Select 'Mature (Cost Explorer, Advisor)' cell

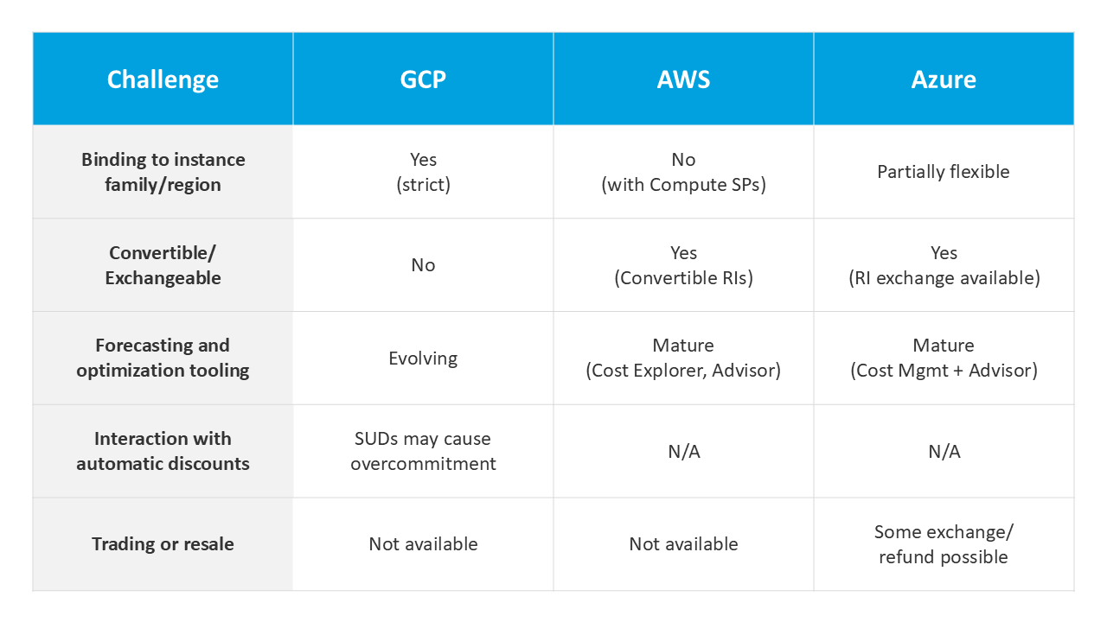pyautogui.click(x=683, y=358)
